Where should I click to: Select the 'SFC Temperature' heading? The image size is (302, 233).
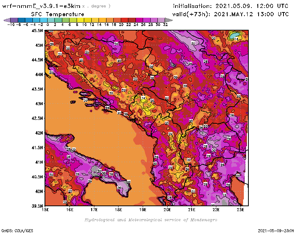[58, 14]
